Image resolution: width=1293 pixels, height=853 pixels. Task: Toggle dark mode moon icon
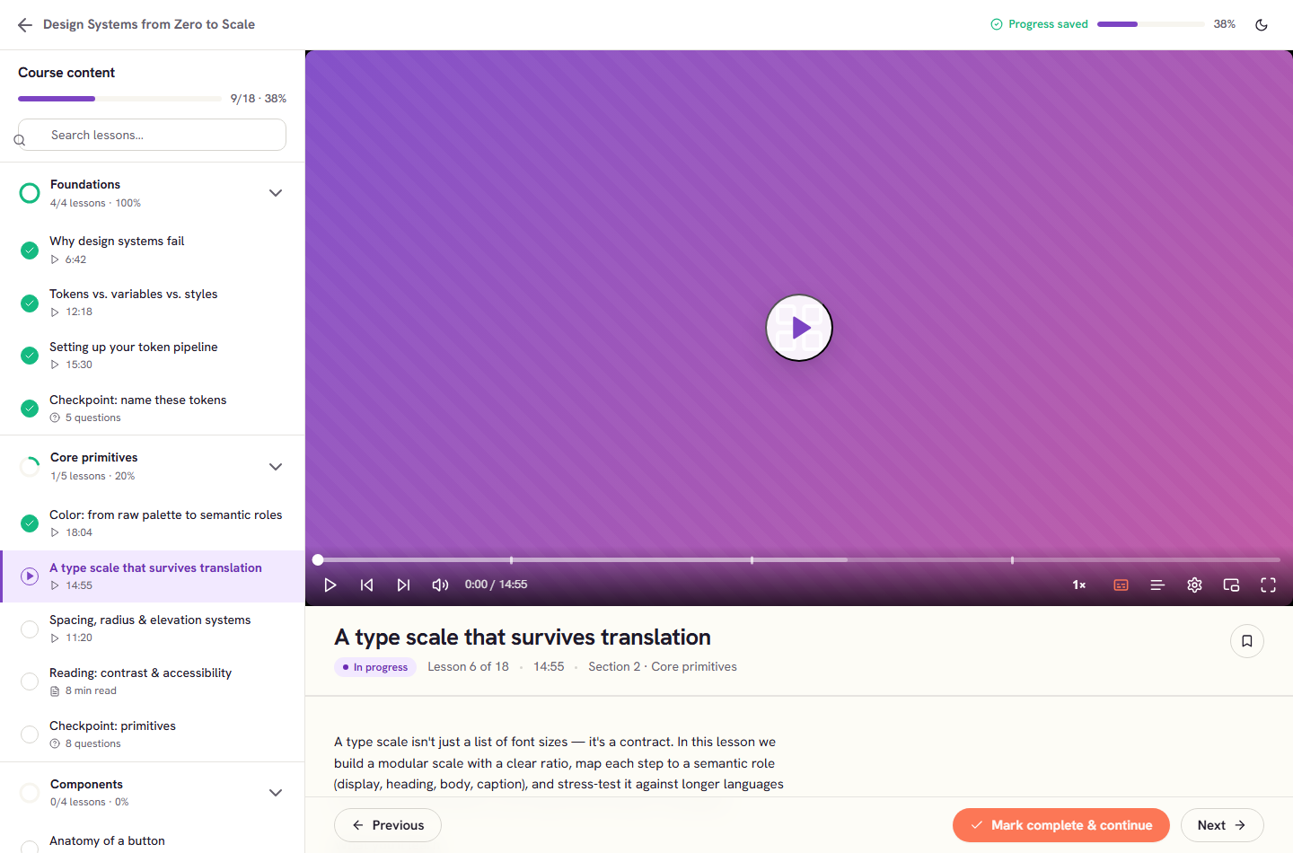tap(1262, 25)
